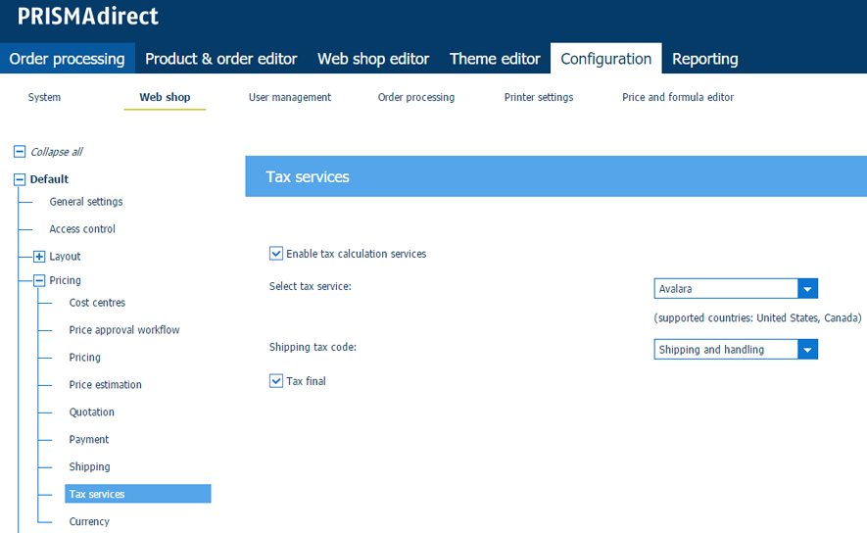
Task: Open the Theme editor tab
Action: [495, 59]
